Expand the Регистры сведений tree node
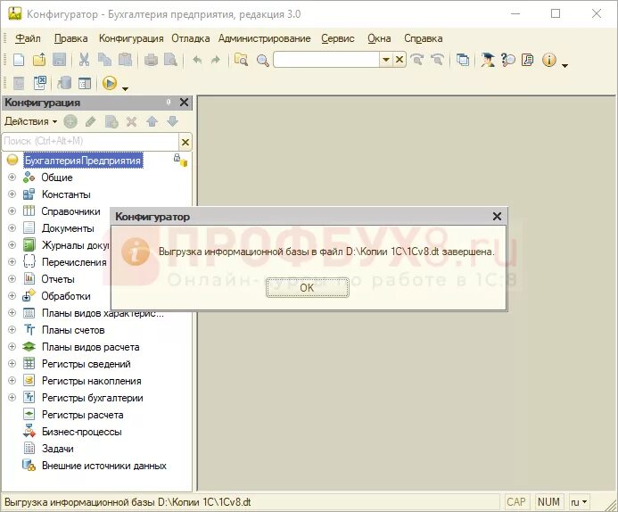Screen dimensions: 618x512 pos(12,364)
